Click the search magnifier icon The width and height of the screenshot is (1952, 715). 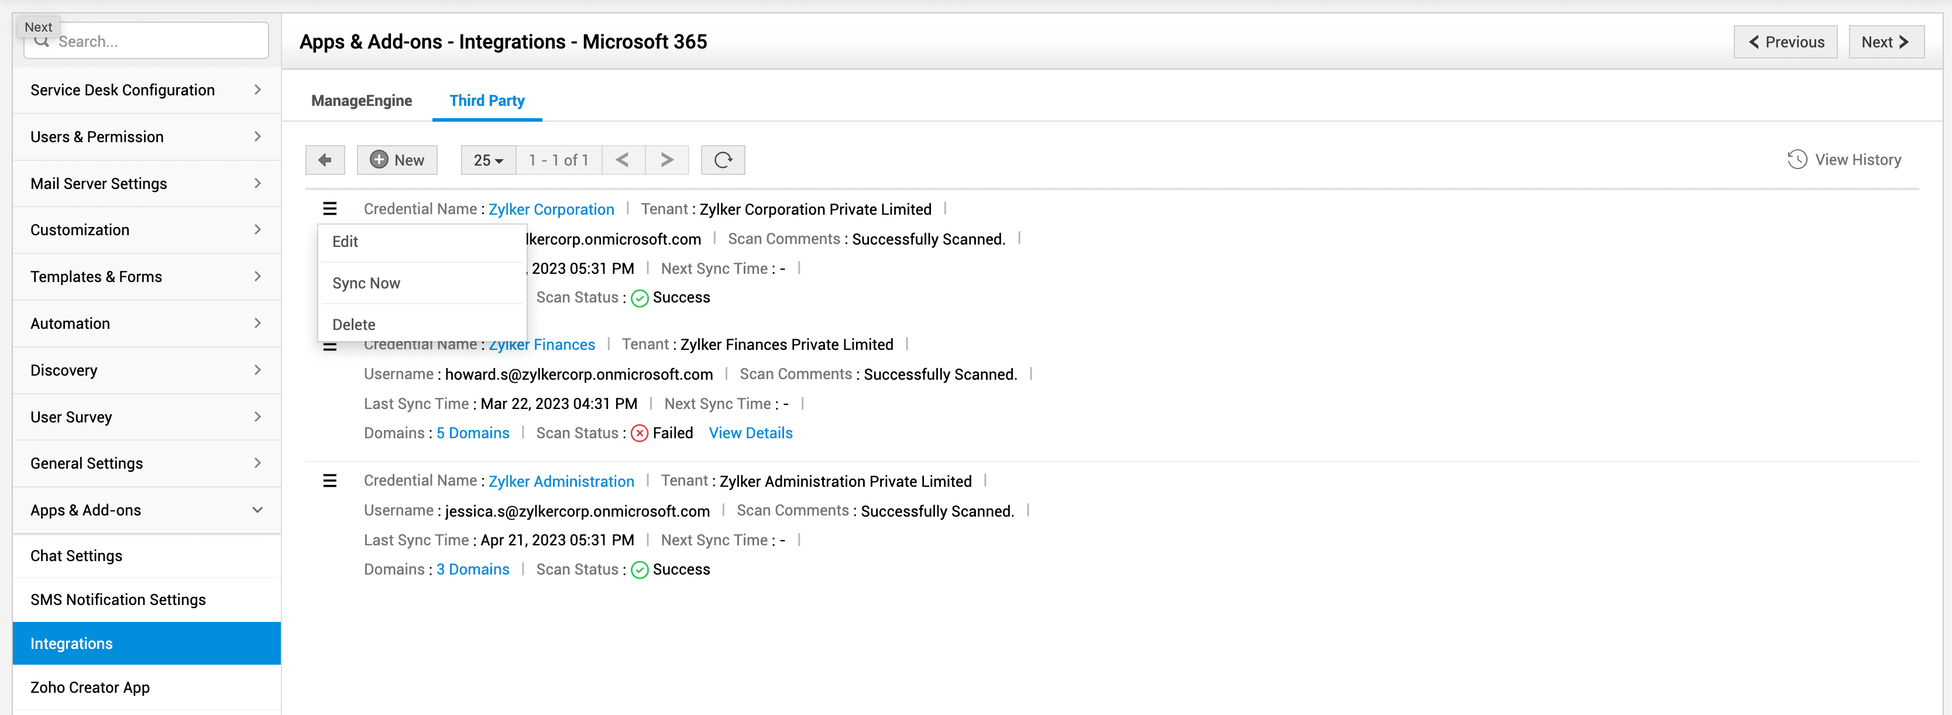[x=43, y=42]
